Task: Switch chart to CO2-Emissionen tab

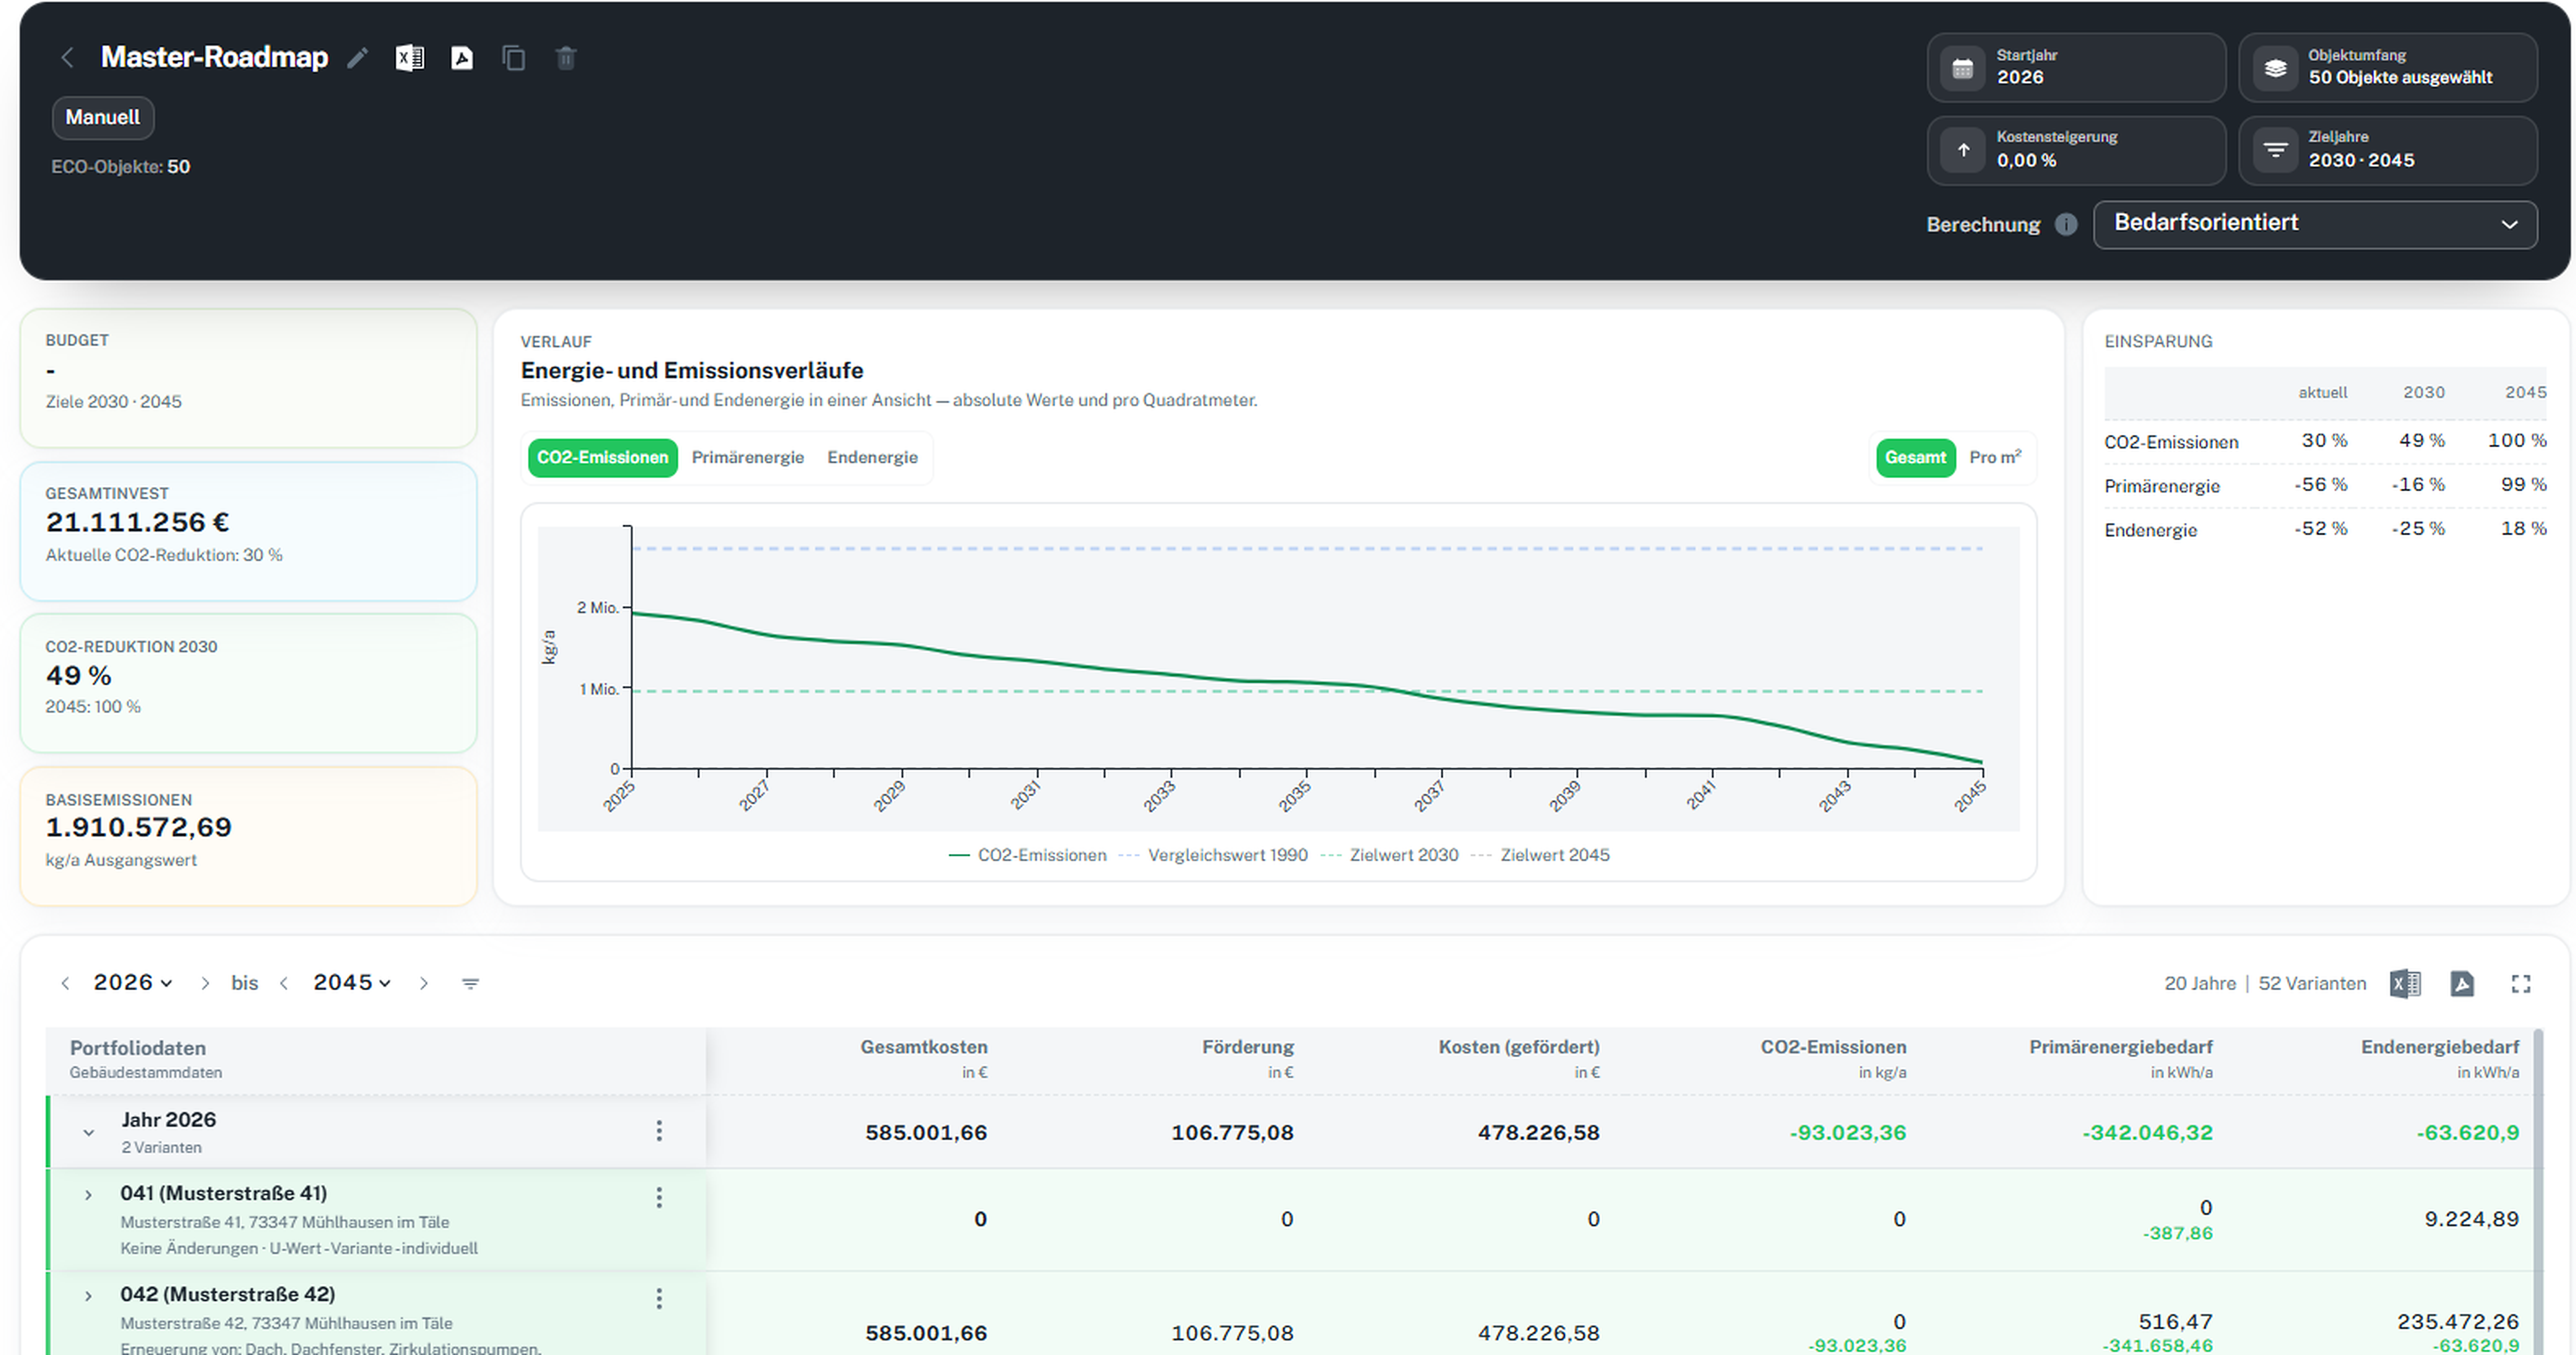Action: 603,458
